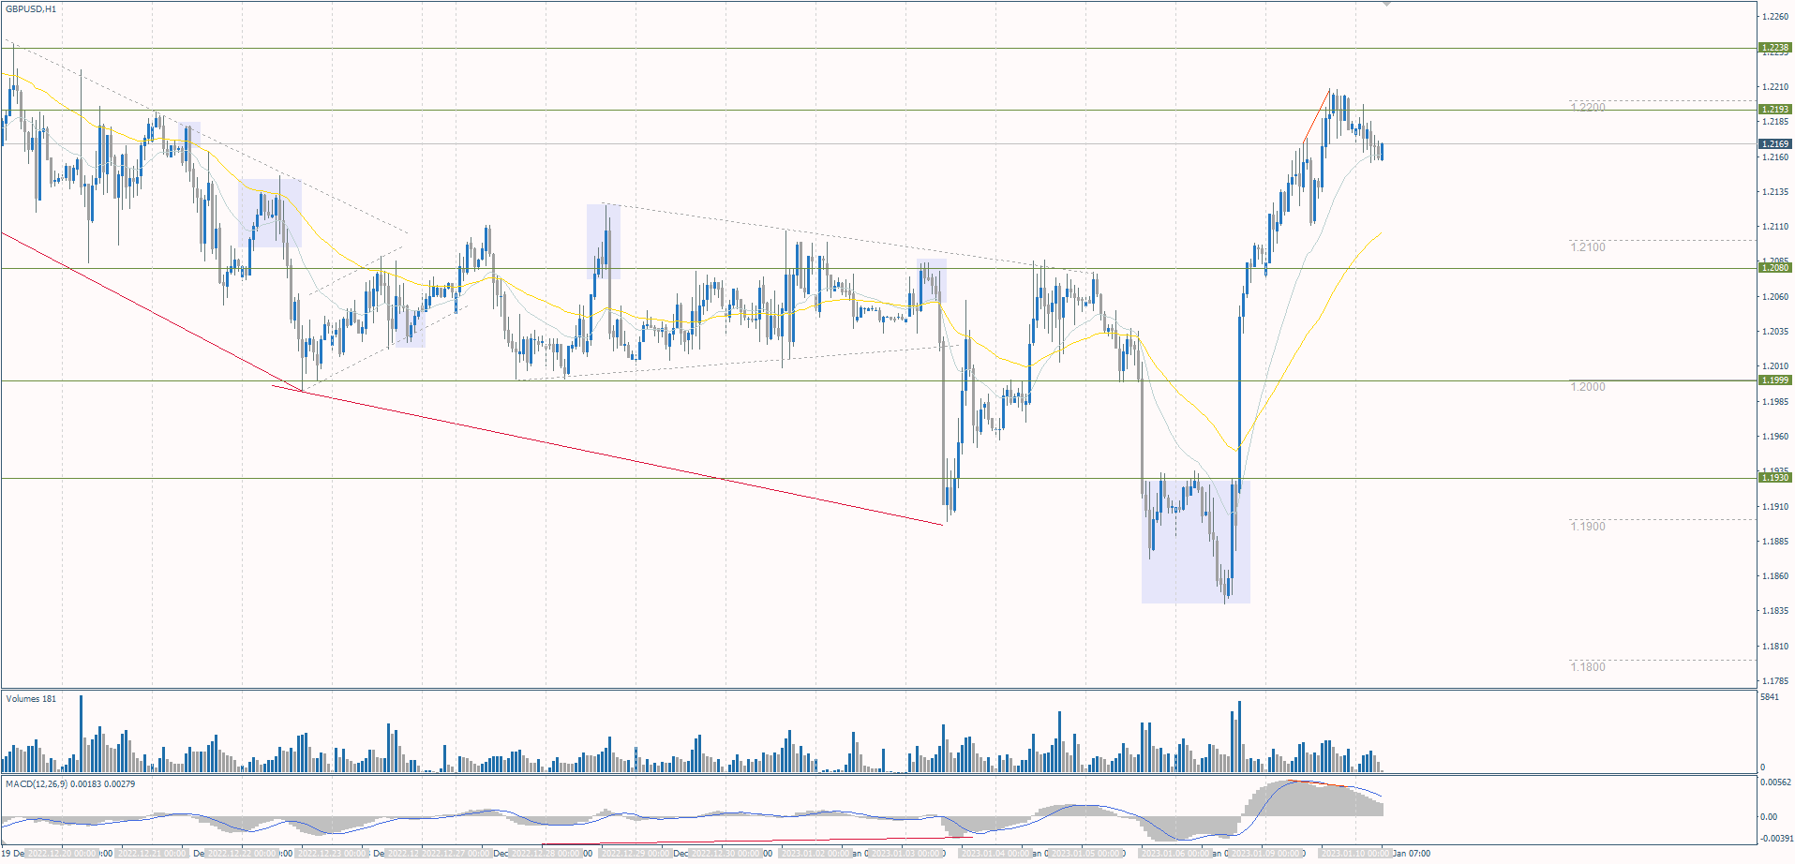The width and height of the screenshot is (1795, 864).
Task: Click the Volumes 181 indicator label
Action: (31, 699)
